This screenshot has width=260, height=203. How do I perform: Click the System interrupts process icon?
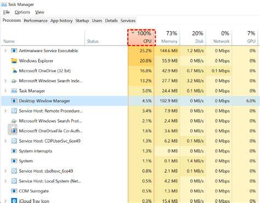[x=14, y=151]
